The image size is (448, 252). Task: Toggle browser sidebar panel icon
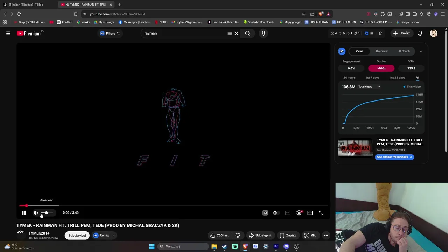(408, 14)
